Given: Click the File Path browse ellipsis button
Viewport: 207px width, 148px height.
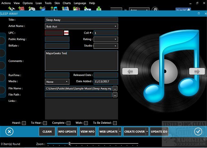Looking at the screenshot, I should coord(115,95).
